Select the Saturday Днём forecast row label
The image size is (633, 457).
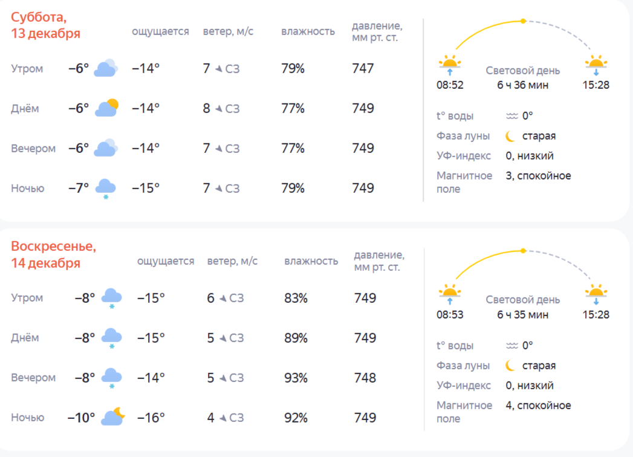(25, 109)
